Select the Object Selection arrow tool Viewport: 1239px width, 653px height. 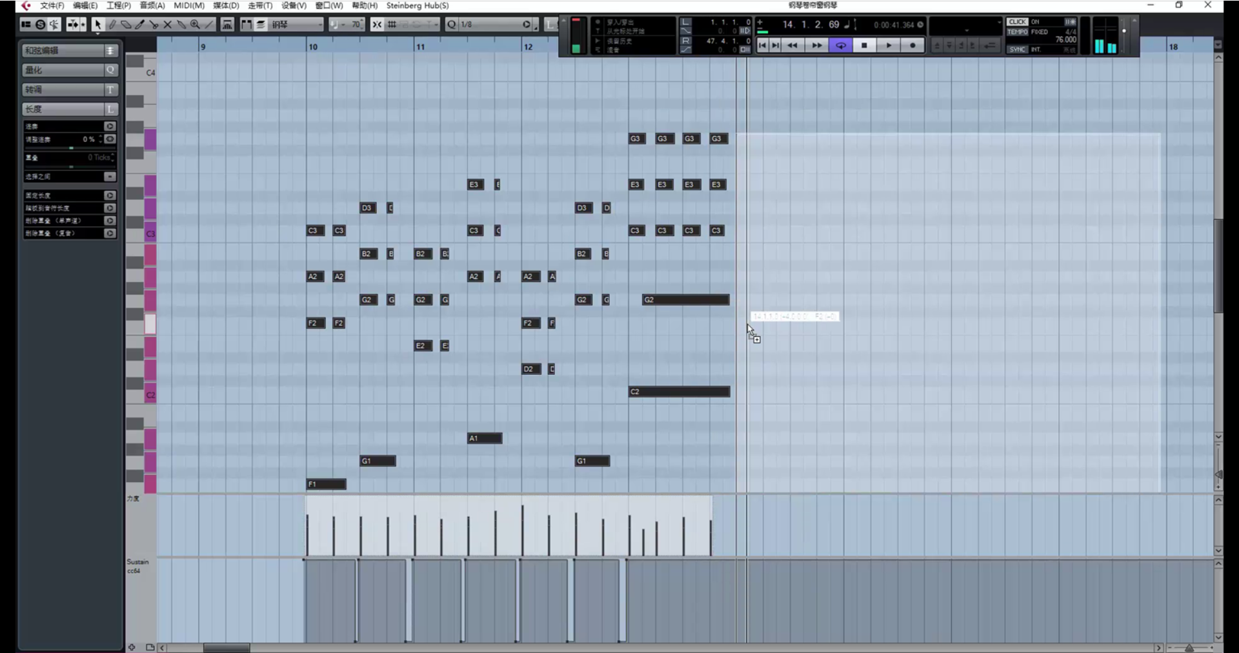tap(97, 25)
